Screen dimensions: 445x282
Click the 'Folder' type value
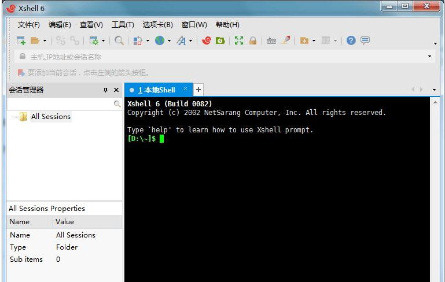pos(67,247)
